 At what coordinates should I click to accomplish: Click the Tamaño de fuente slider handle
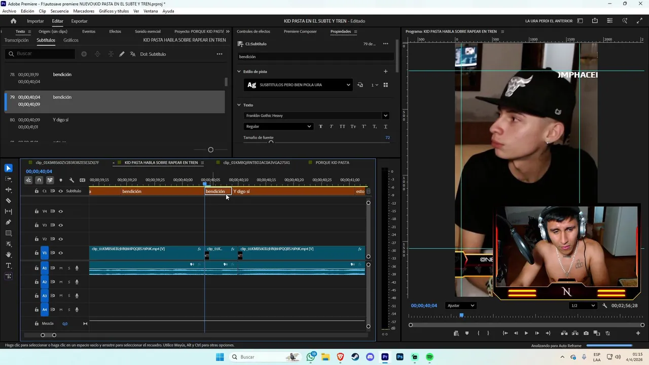click(271, 142)
